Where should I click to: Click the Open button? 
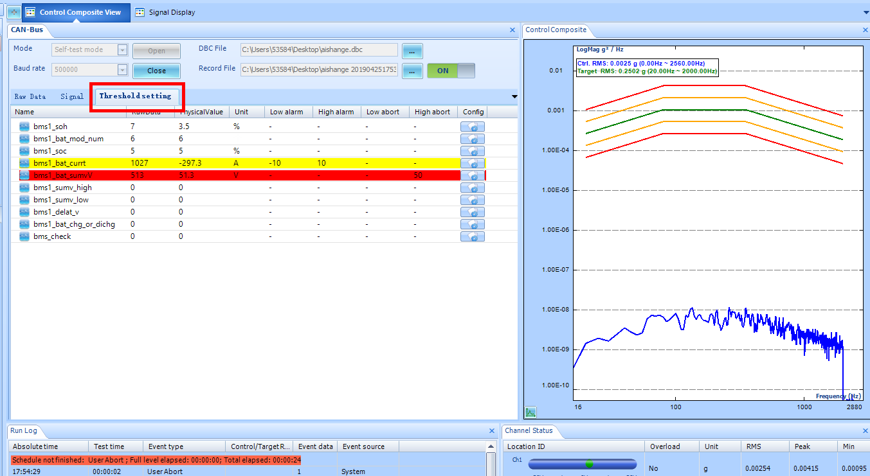(x=156, y=51)
